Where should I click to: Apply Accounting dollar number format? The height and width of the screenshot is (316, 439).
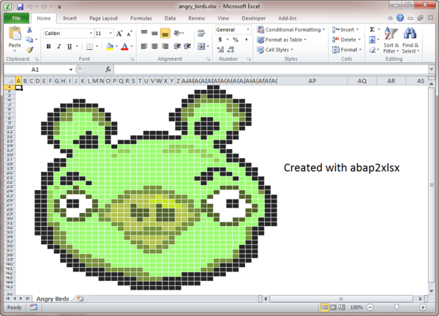coord(220,39)
